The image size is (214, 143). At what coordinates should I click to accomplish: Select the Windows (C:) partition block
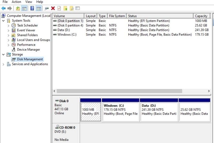click(121, 110)
